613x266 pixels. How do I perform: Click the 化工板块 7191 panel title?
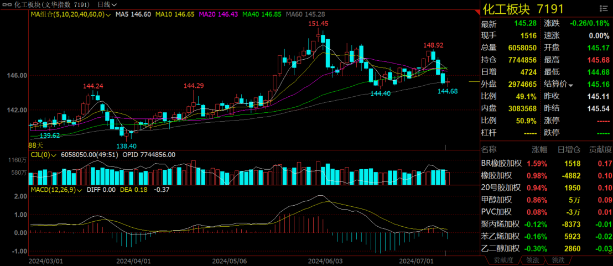(523, 9)
